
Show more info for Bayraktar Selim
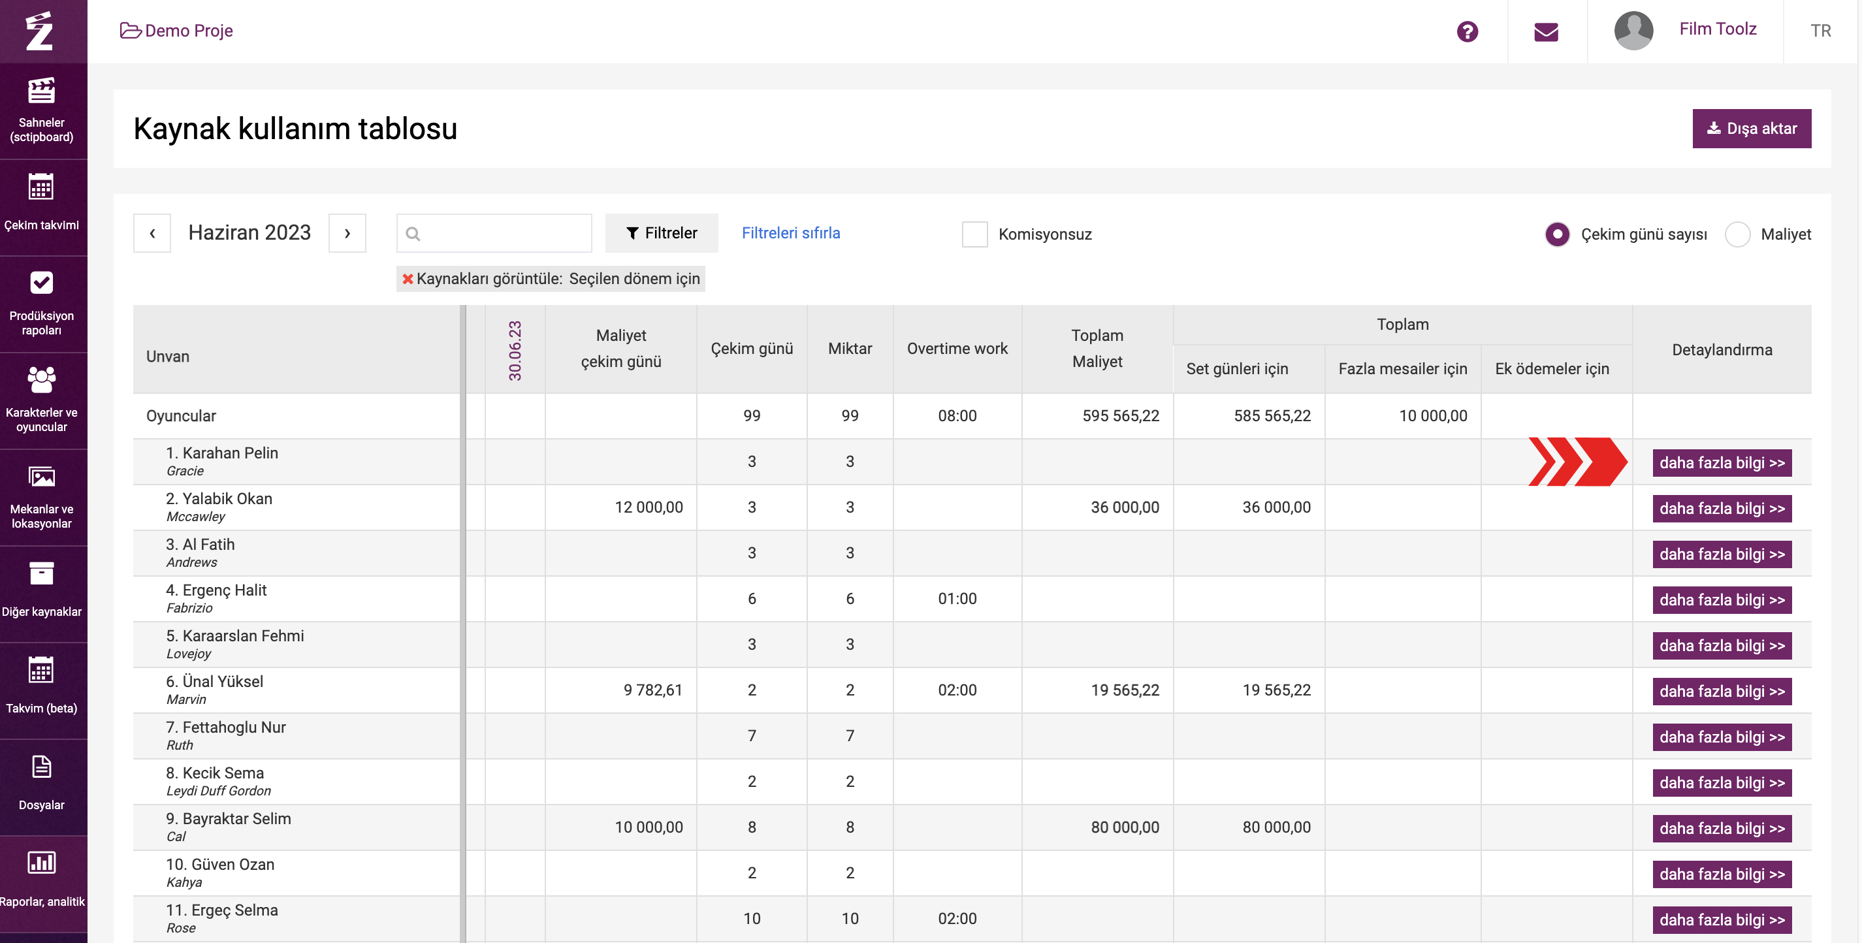click(x=1722, y=828)
